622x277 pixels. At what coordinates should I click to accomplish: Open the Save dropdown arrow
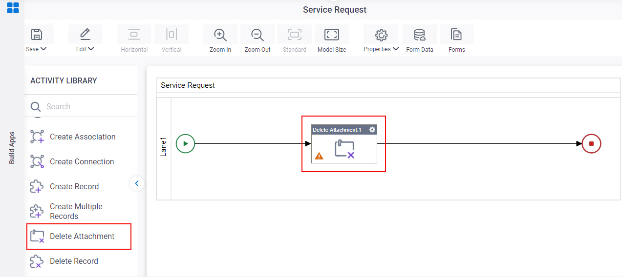(43, 49)
